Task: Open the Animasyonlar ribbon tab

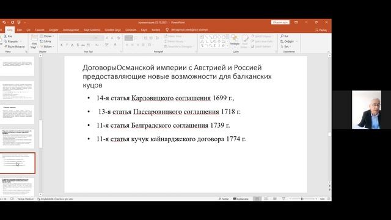Action: pyautogui.click(x=71, y=30)
